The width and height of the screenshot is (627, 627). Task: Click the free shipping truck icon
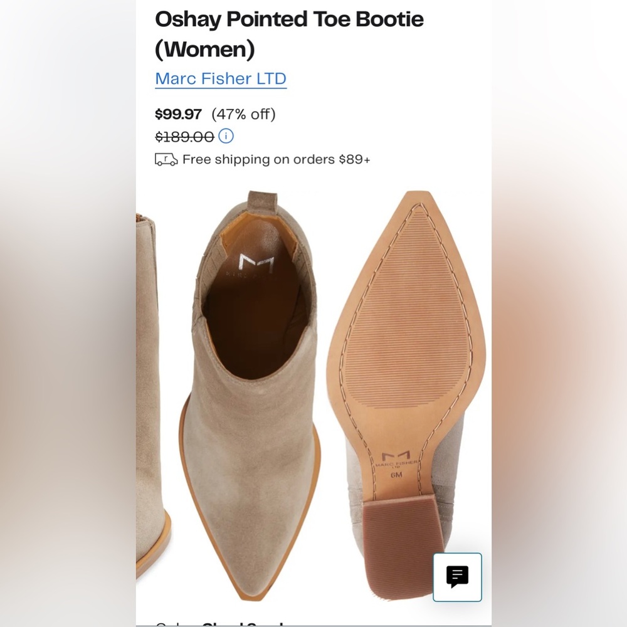click(166, 159)
